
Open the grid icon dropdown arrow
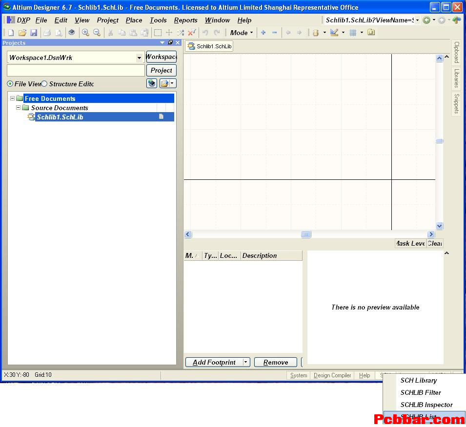point(362,33)
